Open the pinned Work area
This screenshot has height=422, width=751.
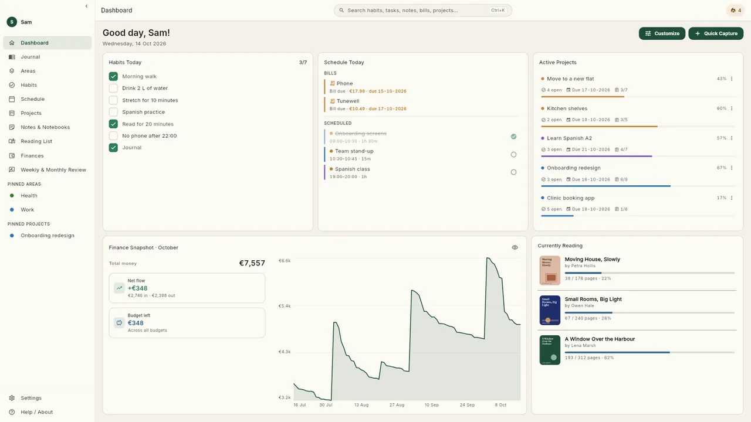48,210
